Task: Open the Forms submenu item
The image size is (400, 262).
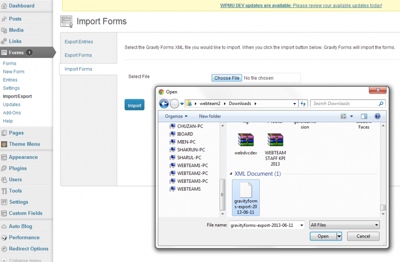Action: (10, 64)
